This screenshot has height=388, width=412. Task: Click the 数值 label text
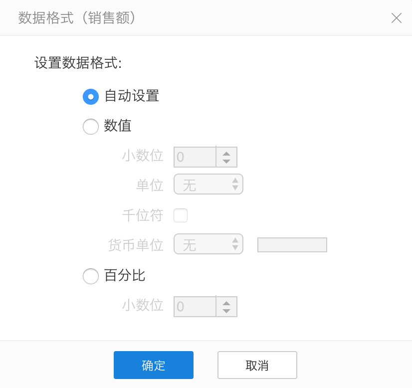coord(118,126)
